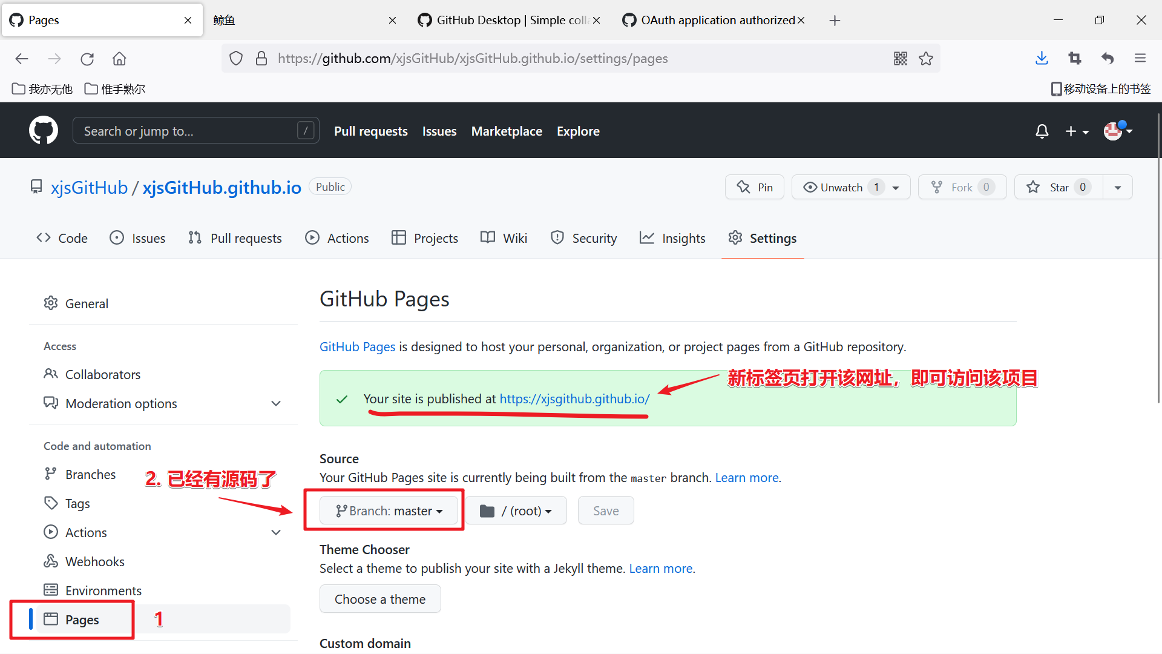Open General settings in sidebar

[163, 303]
